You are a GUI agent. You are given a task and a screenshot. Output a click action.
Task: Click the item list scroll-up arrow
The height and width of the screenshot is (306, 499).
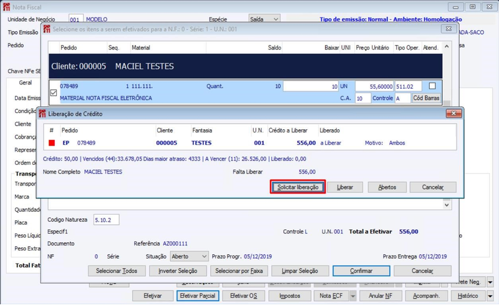[x=447, y=47]
